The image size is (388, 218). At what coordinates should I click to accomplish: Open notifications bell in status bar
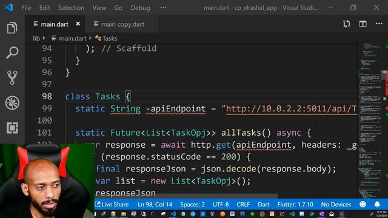click(377, 204)
